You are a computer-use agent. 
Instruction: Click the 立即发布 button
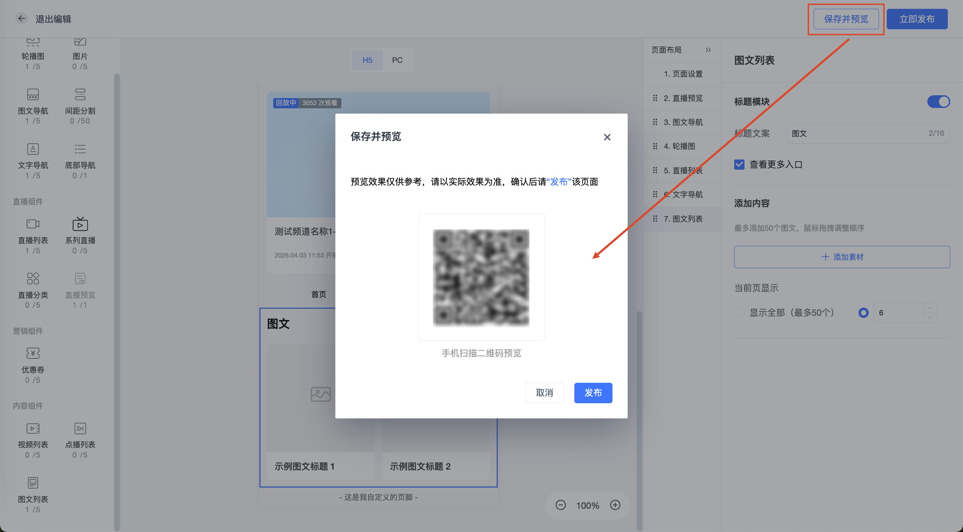click(x=917, y=19)
